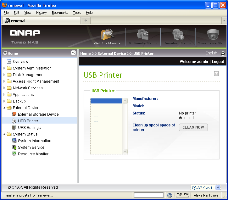Click the status bar search input field
Viewport: 228px width, 200px height.
coord(149,195)
